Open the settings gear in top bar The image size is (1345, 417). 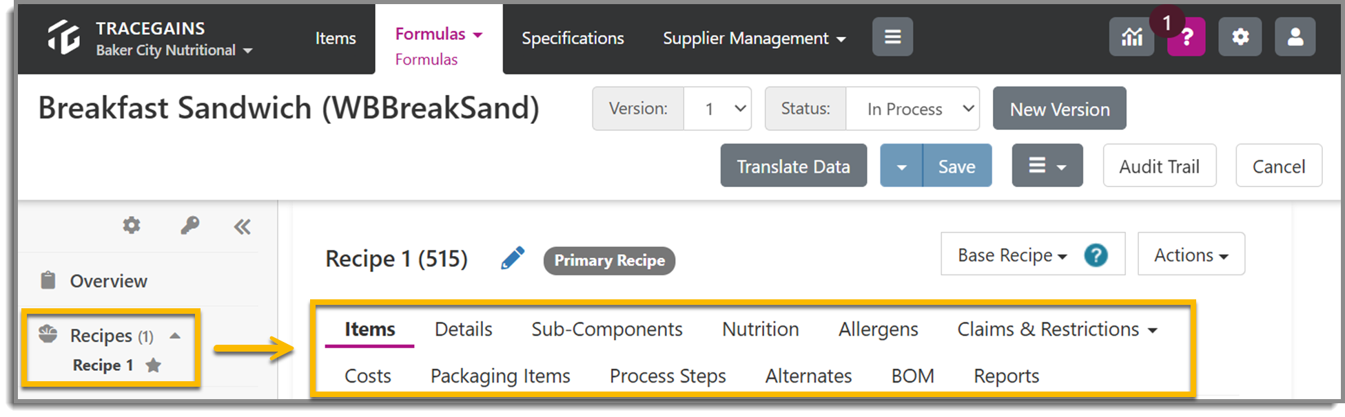point(1240,37)
